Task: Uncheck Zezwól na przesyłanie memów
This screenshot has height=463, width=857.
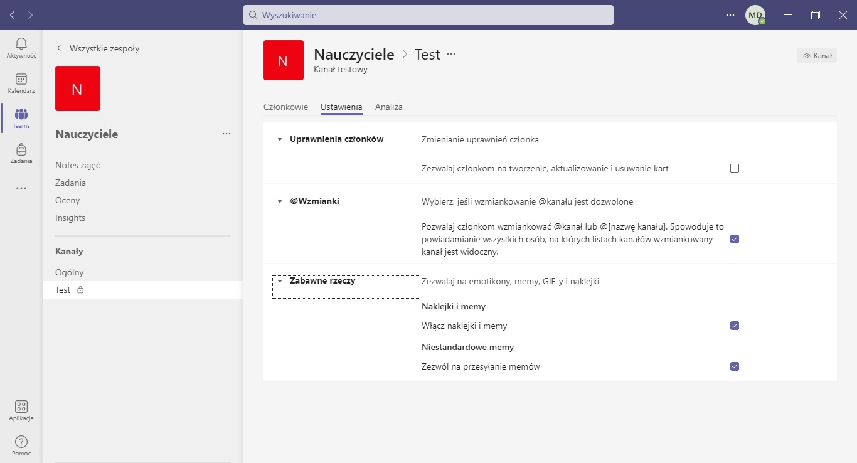Action: click(735, 366)
